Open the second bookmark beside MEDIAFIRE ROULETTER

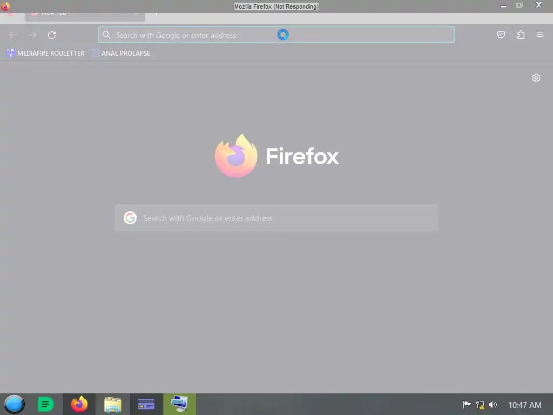point(121,53)
